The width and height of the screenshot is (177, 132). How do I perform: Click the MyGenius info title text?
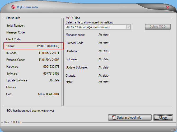click(x=27, y=7)
